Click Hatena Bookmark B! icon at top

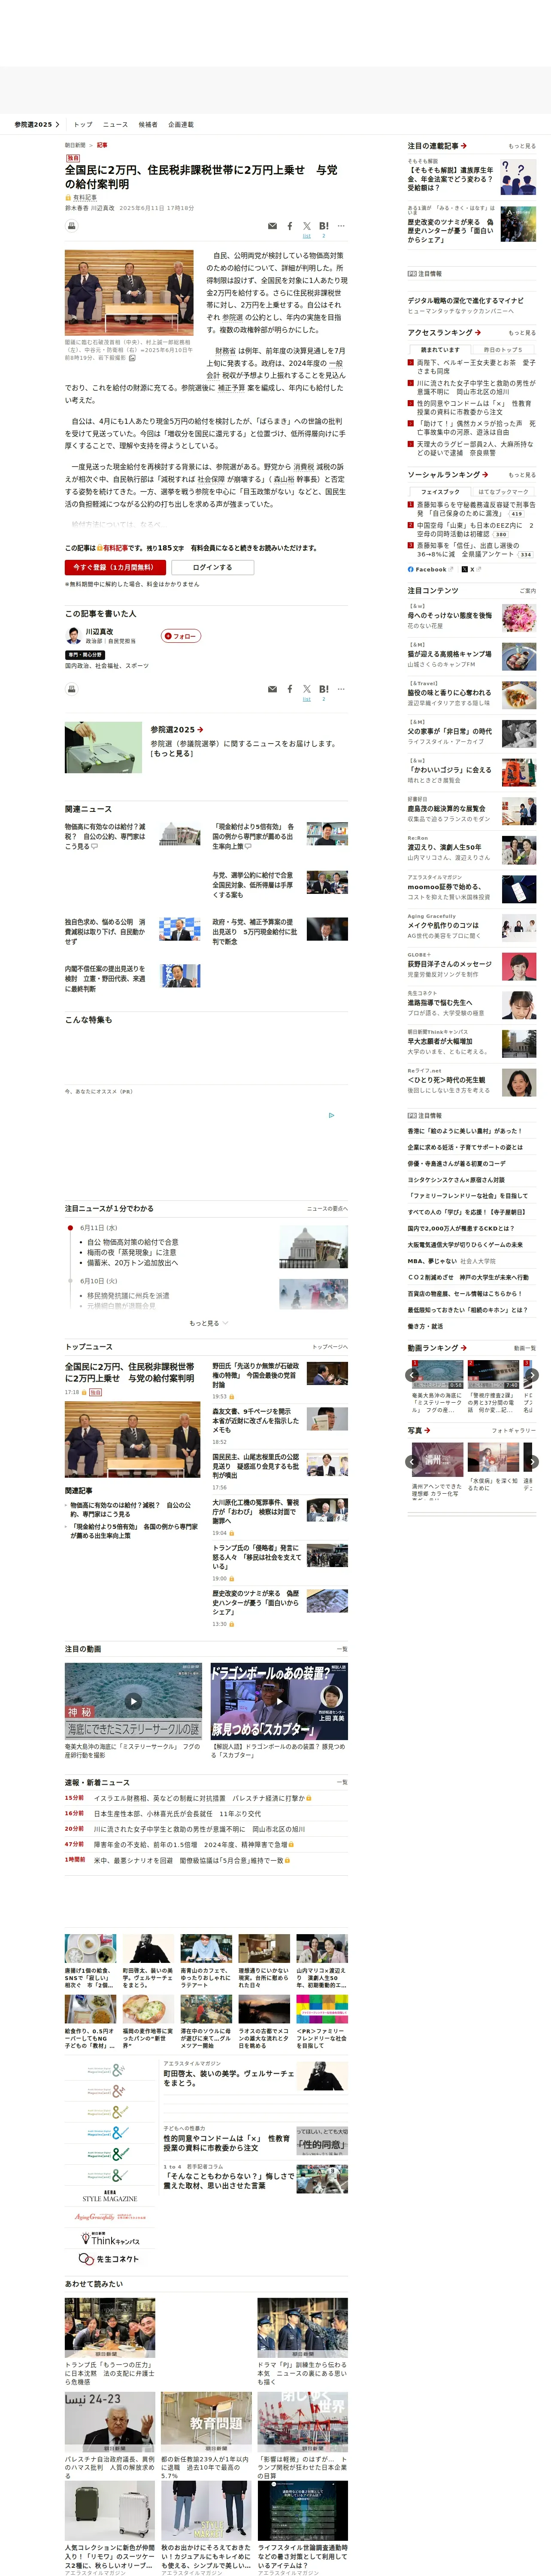coord(324,226)
